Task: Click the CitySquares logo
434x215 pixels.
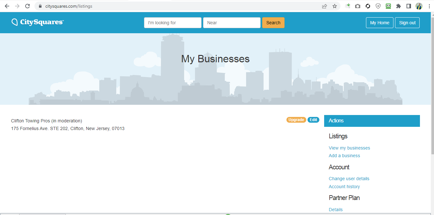Action: [38, 22]
